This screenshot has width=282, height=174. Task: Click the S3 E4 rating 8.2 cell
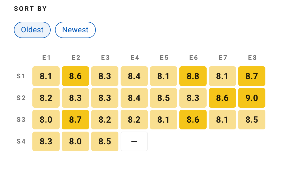tap(134, 120)
